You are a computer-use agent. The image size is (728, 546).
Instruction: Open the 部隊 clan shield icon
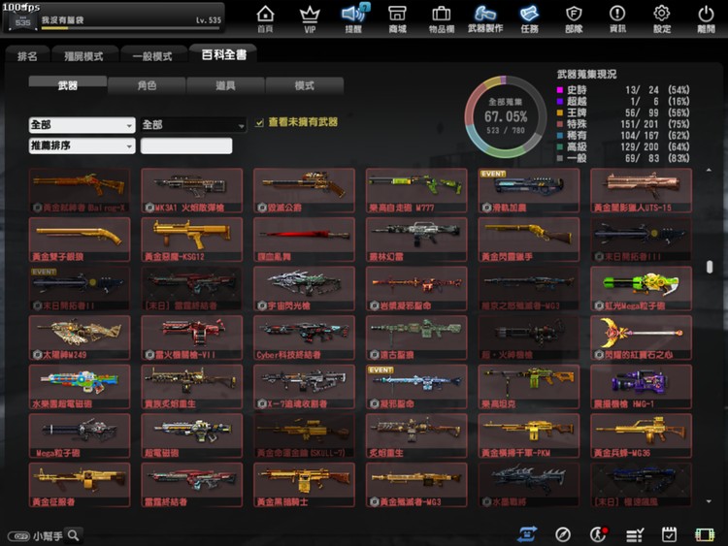click(x=574, y=17)
